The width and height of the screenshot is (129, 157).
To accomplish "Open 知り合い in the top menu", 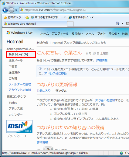I will coord(77,33).
